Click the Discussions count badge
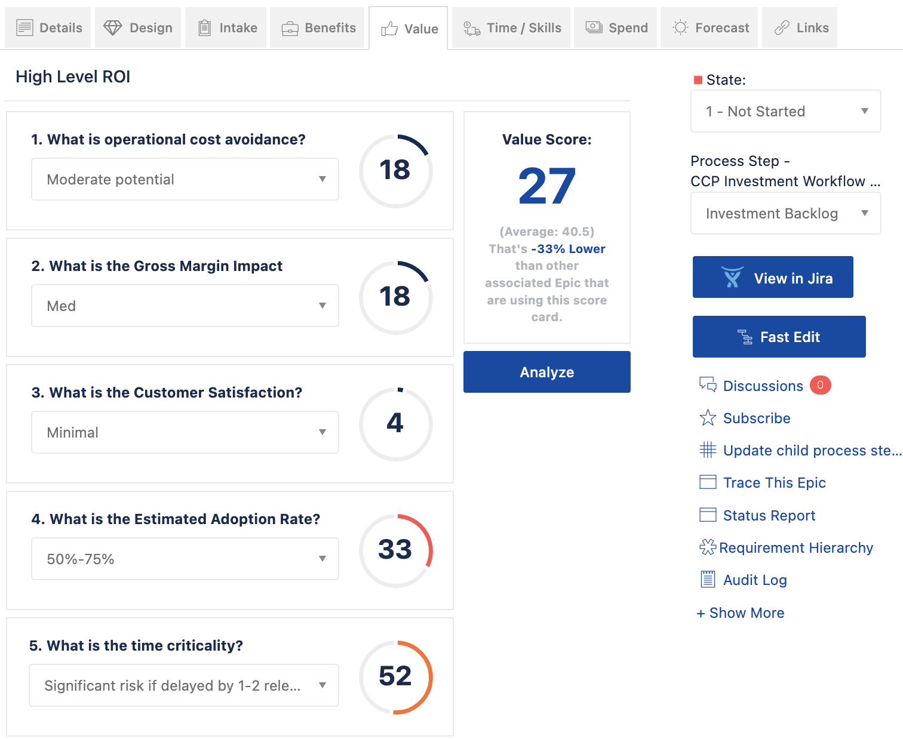The height and width of the screenshot is (739, 903). (821, 385)
